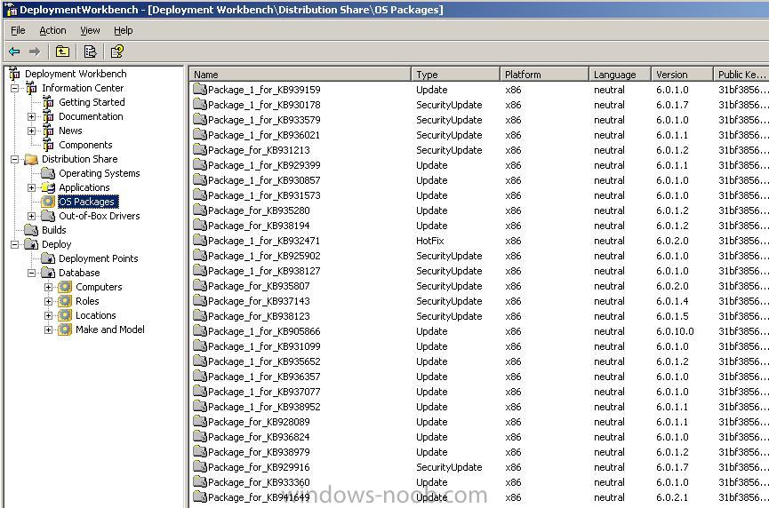The image size is (769, 508).
Task: Select the Package_for_KB938123 row
Action: (x=481, y=316)
